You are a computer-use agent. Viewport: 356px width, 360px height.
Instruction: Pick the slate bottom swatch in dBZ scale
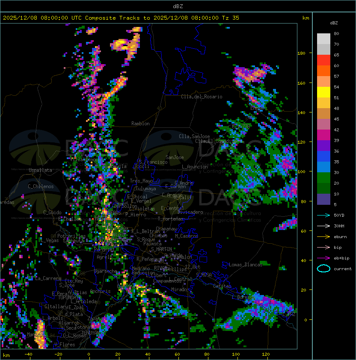pyautogui.click(x=323, y=199)
